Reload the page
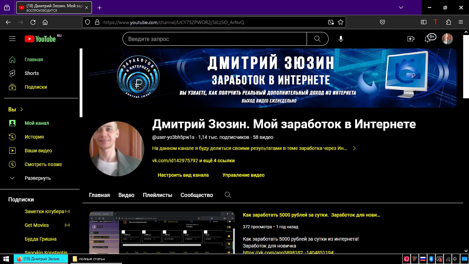 (x=33, y=22)
